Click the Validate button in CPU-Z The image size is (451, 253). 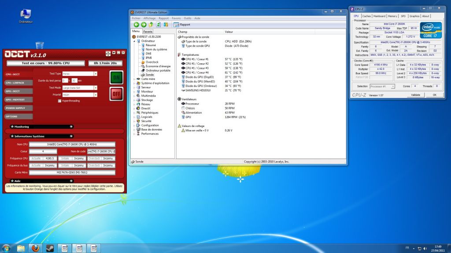[416, 95]
